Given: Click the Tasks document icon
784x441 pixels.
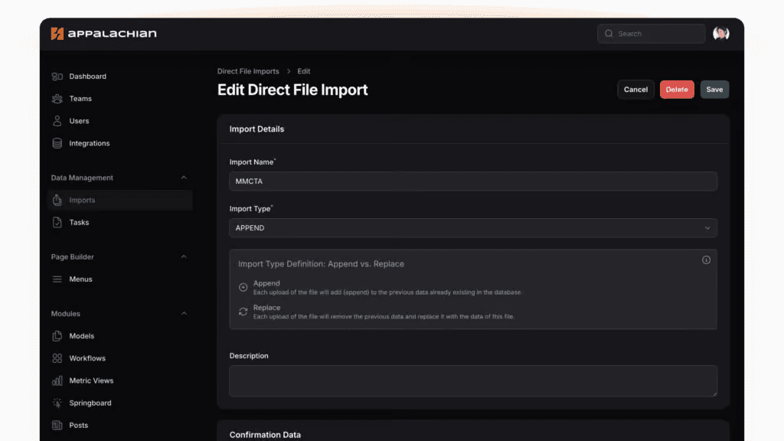Looking at the screenshot, I should click(57, 223).
